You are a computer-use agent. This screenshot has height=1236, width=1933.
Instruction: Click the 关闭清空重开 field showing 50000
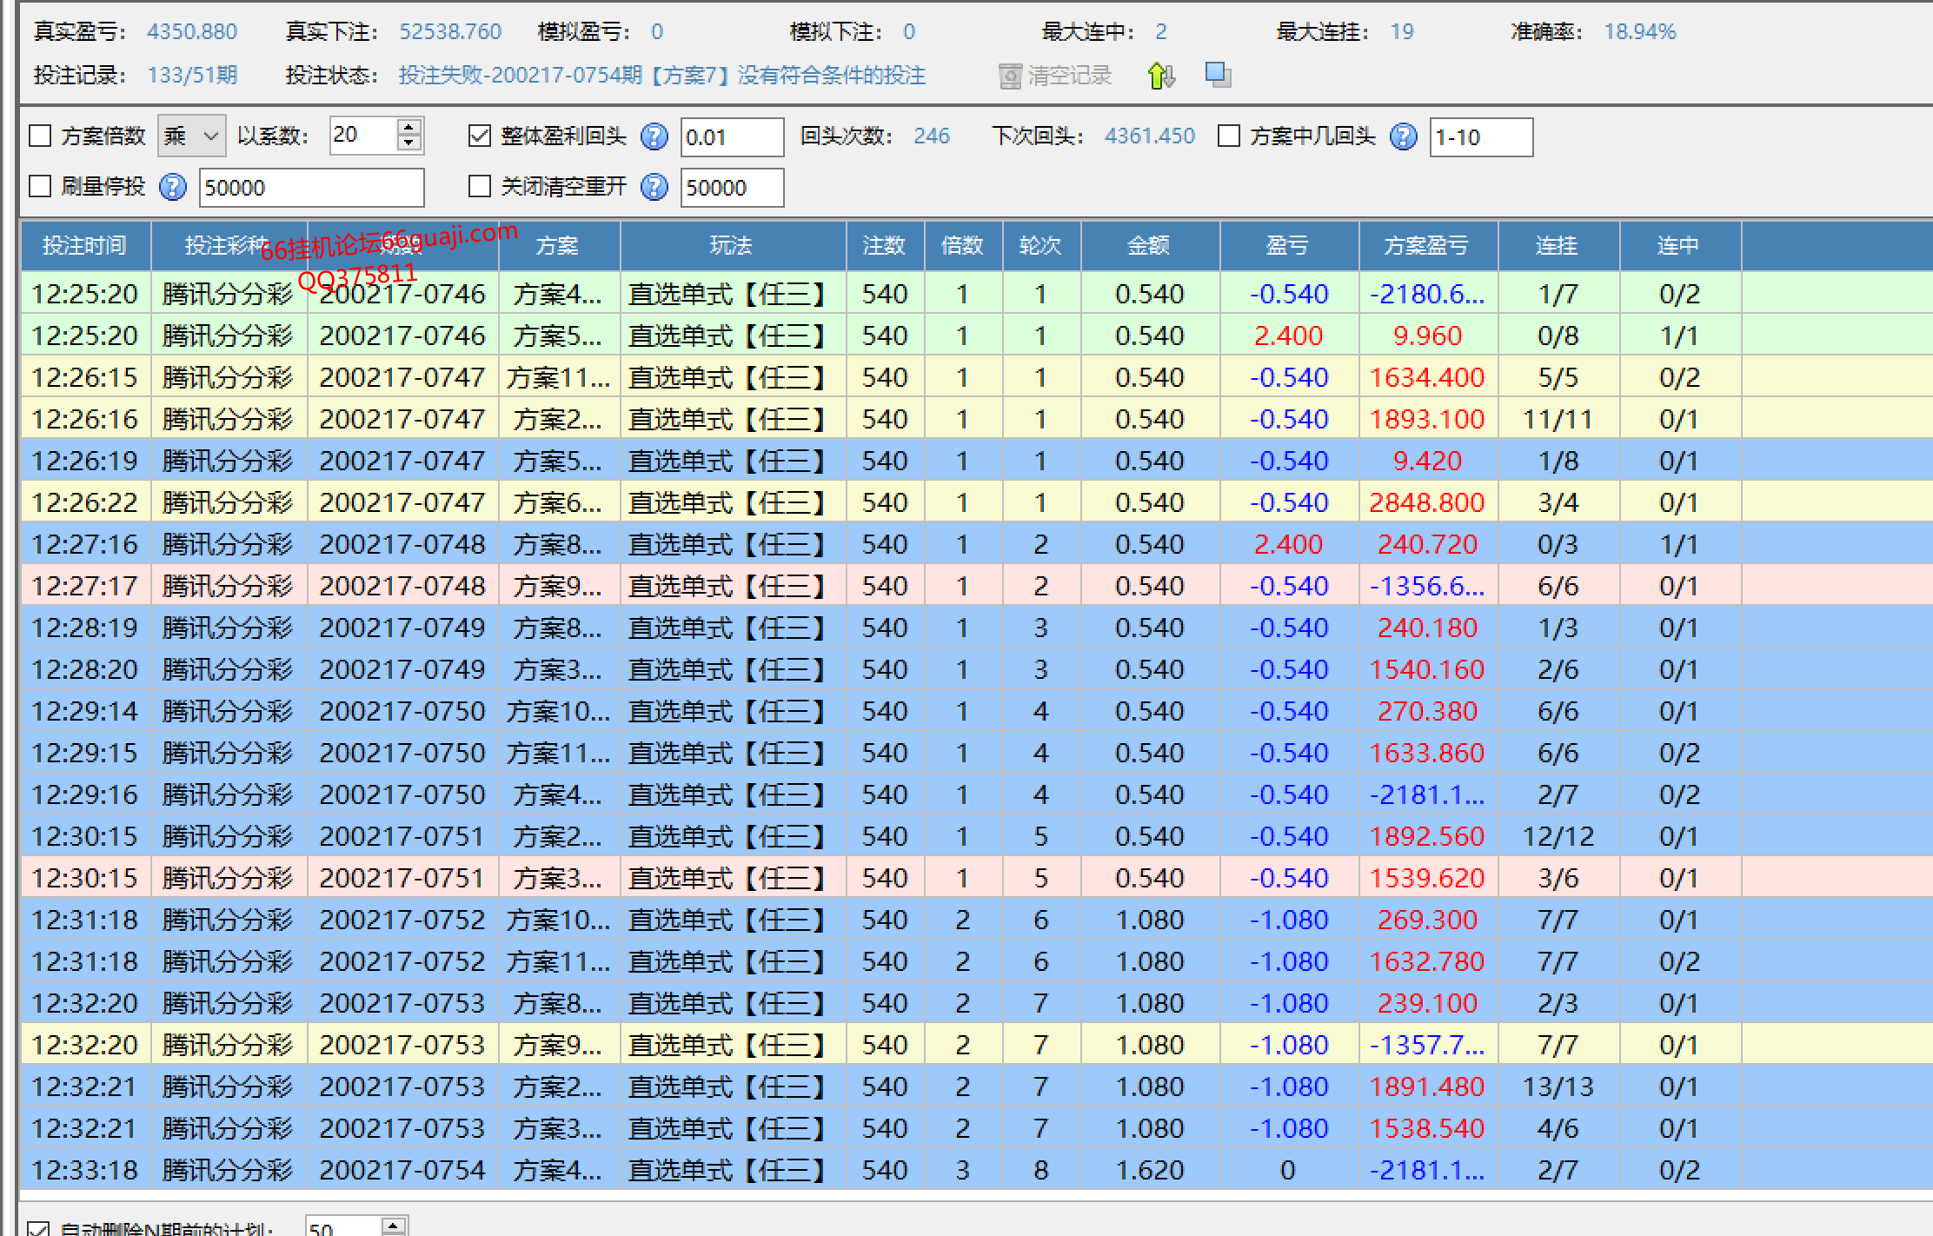click(732, 188)
